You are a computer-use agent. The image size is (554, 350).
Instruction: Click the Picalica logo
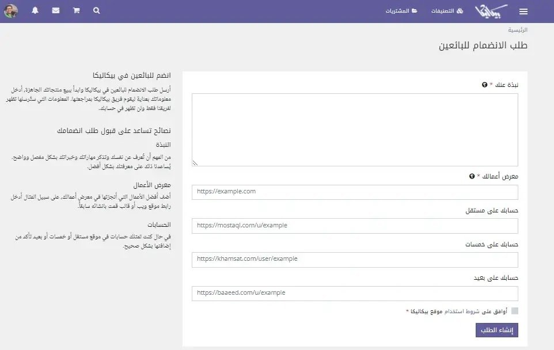click(x=492, y=11)
